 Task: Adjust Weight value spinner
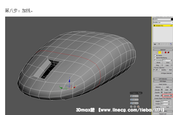coord(169,101)
